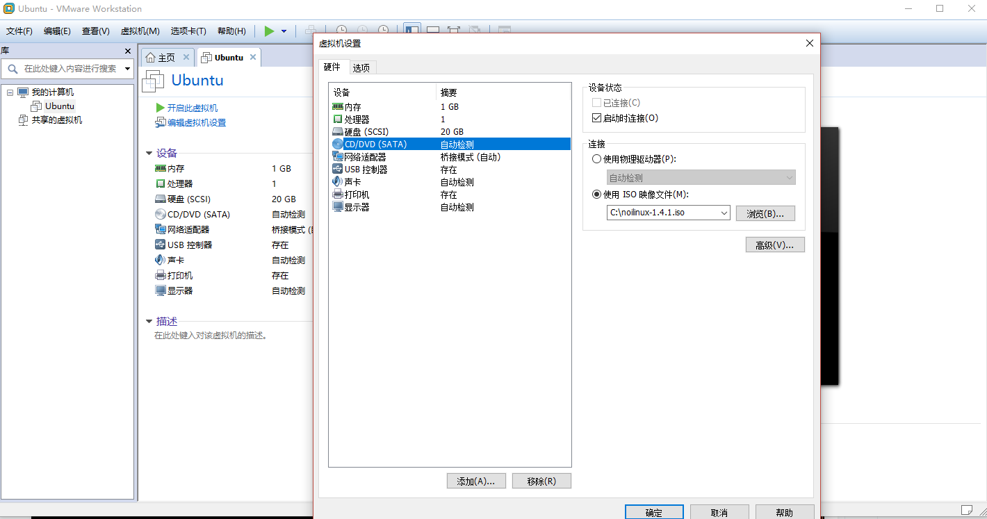Click 声卡 speaker icon in Ubuntu tab devices

[x=161, y=261]
